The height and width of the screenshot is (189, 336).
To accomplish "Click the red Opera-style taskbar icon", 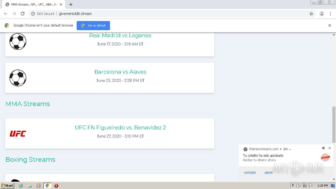I will (56, 186).
